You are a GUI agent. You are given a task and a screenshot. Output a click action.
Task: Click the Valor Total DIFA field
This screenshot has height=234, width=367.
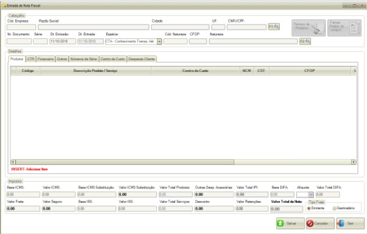click(x=328, y=194)
